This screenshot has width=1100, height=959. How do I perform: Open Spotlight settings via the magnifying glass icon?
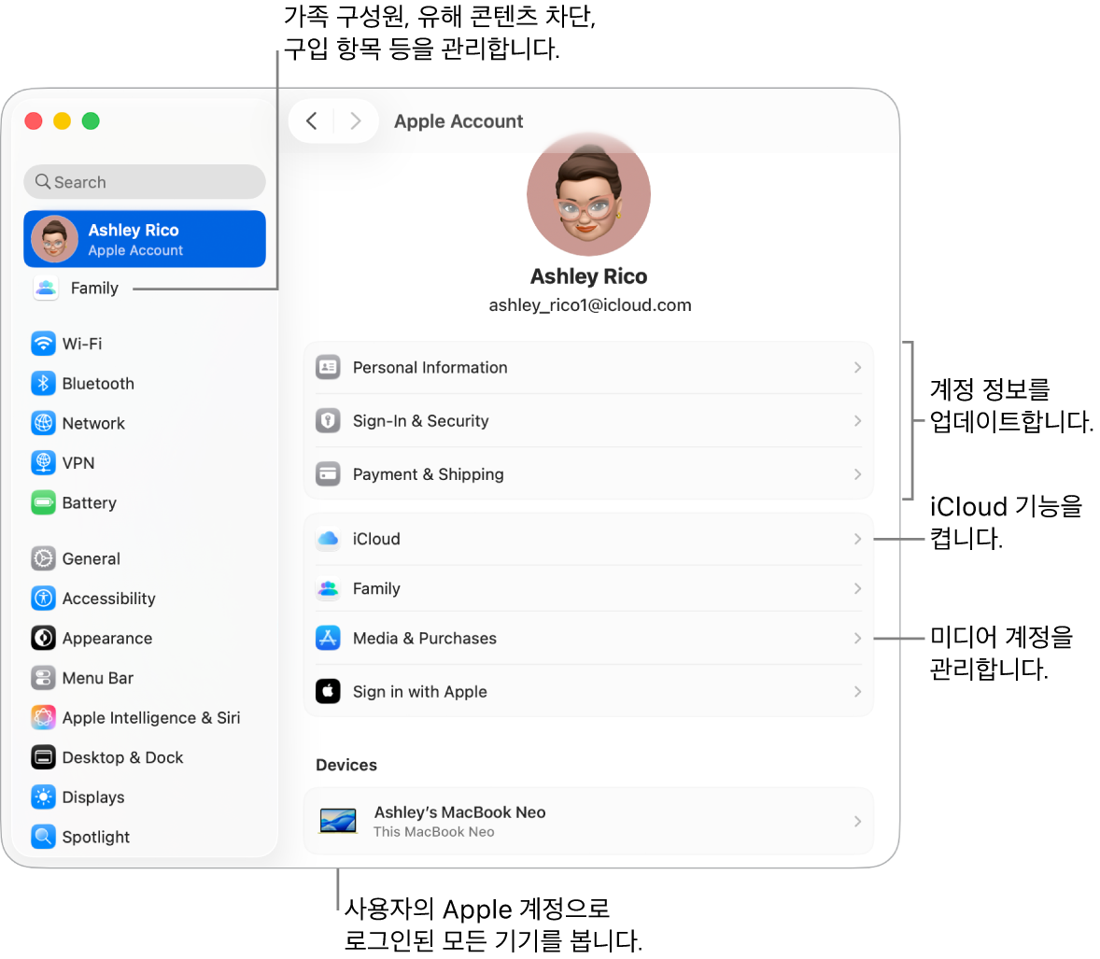point(43,837)
